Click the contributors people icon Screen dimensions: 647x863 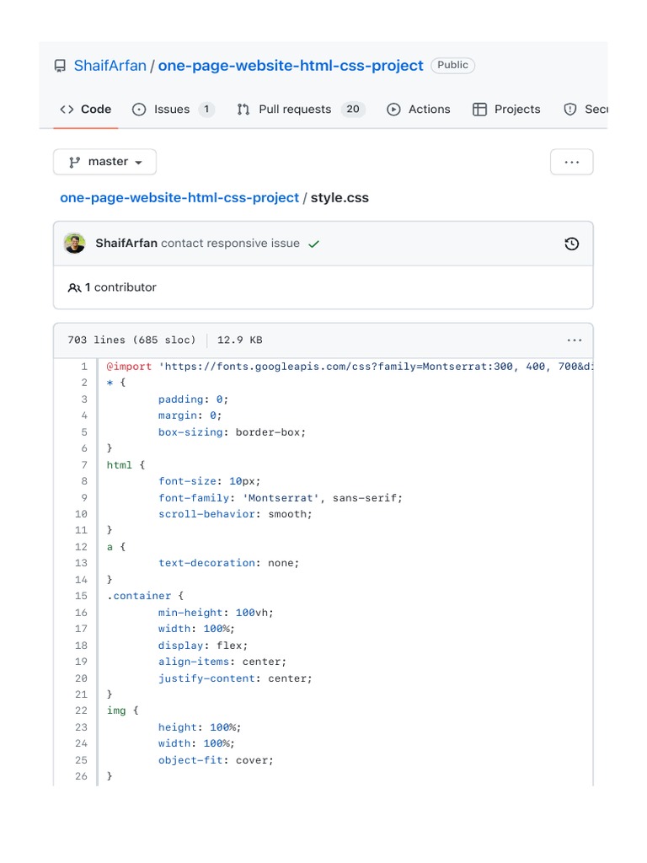74,288
